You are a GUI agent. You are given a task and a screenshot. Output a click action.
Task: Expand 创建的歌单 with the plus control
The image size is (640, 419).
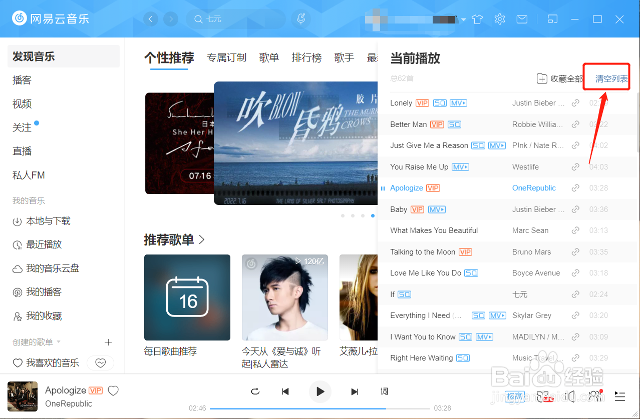tap(108, 342)
